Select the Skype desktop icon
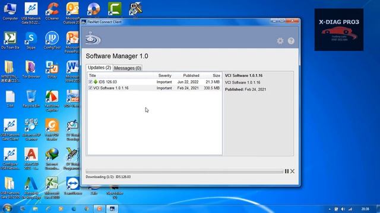This screenshot has width=380, height=213. (x=31, y=41)
